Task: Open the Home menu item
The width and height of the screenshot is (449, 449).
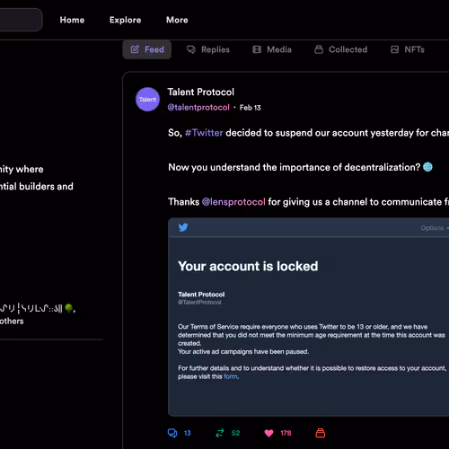Action: (x=72, y=20)
